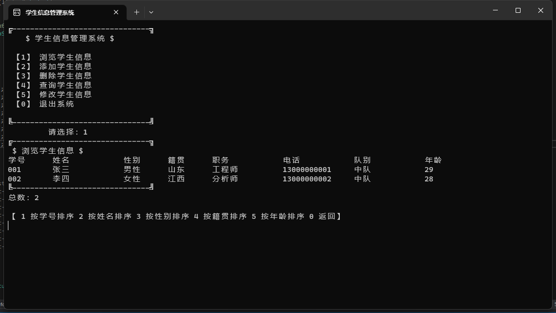The image size is (556, 313).
Task: Select menu option 【3】删除学生信息
Action: pyautogui.click(x=54, y=75)
